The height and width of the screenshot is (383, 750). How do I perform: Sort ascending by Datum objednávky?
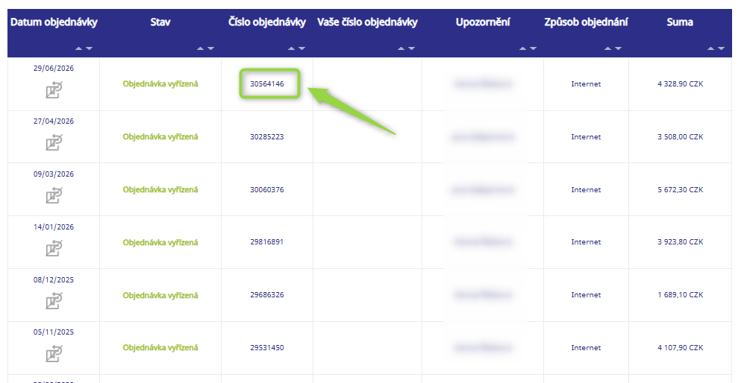click(x=79, y=48)
